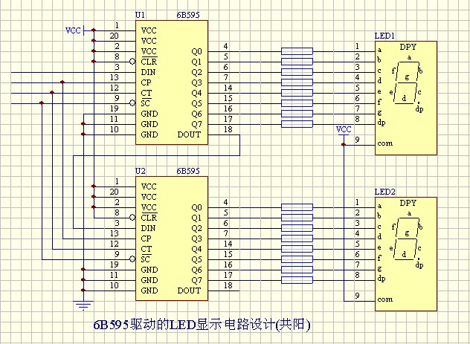Click pin number 18 beside U2 DOUT

tap(228, 285)
